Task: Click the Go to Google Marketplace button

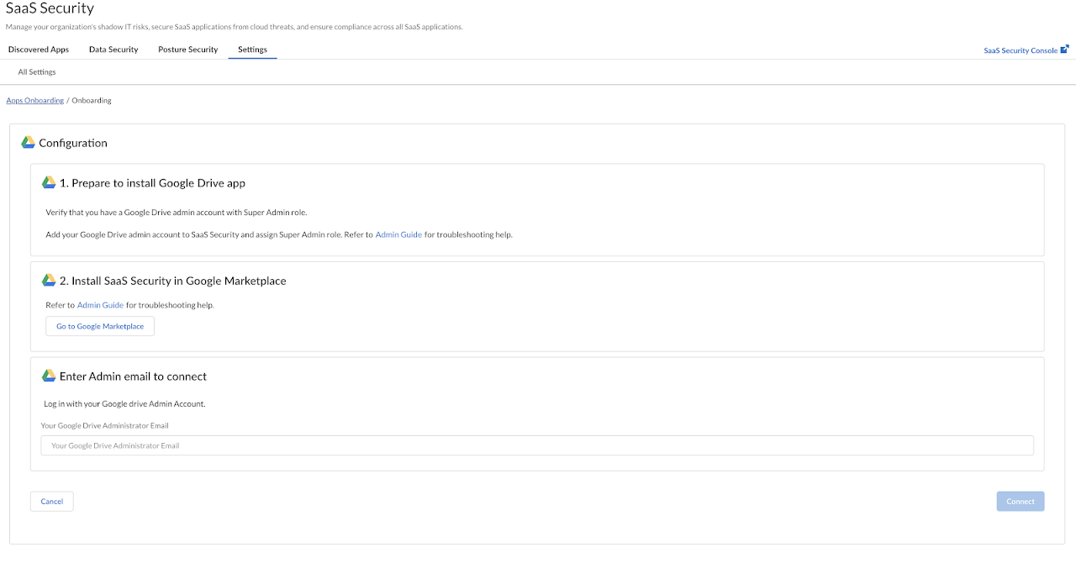Action: (100, 326)
